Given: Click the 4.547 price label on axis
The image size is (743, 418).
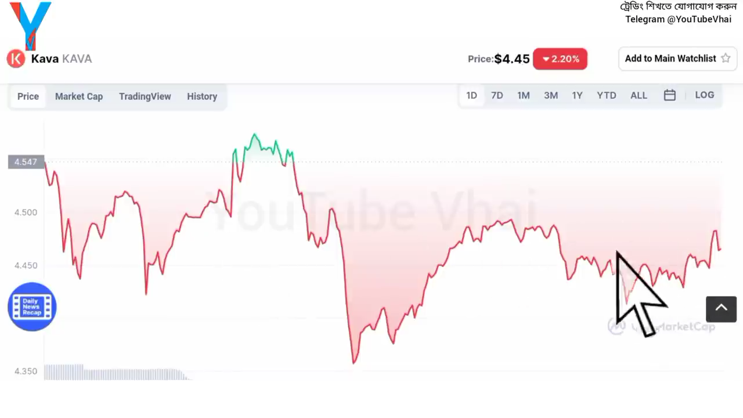Looking at the screenshot, I should click(26, 162).
